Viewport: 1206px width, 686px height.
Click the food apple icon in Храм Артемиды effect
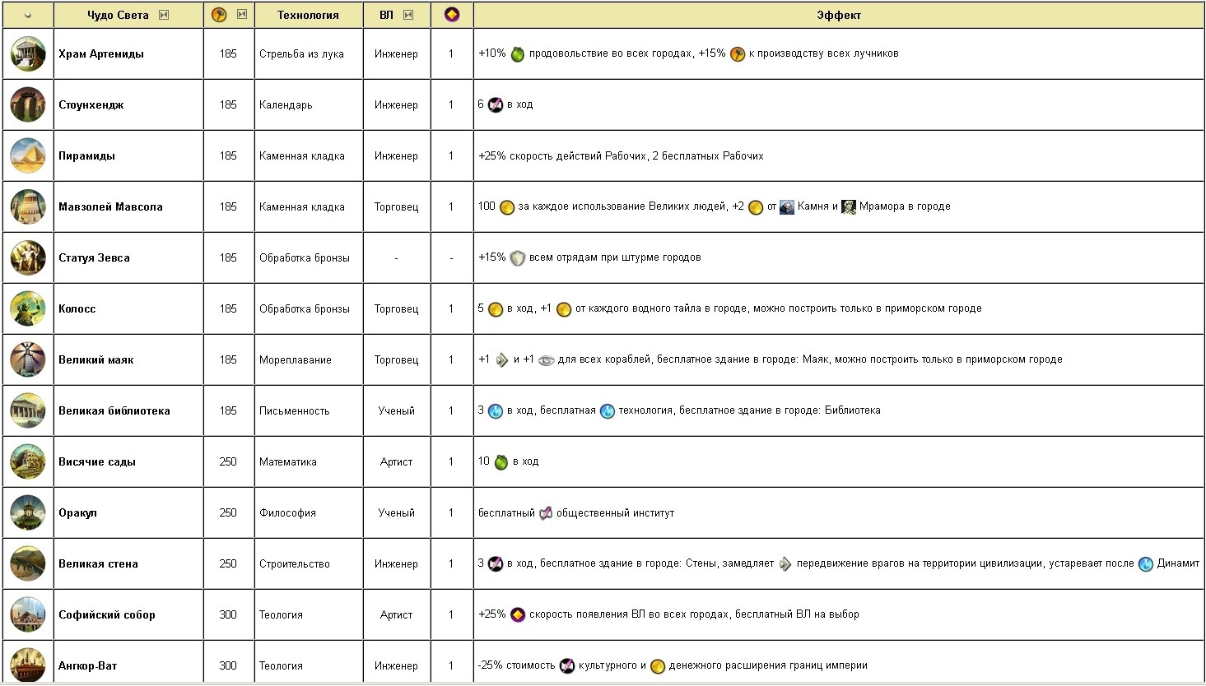point(518,54)
